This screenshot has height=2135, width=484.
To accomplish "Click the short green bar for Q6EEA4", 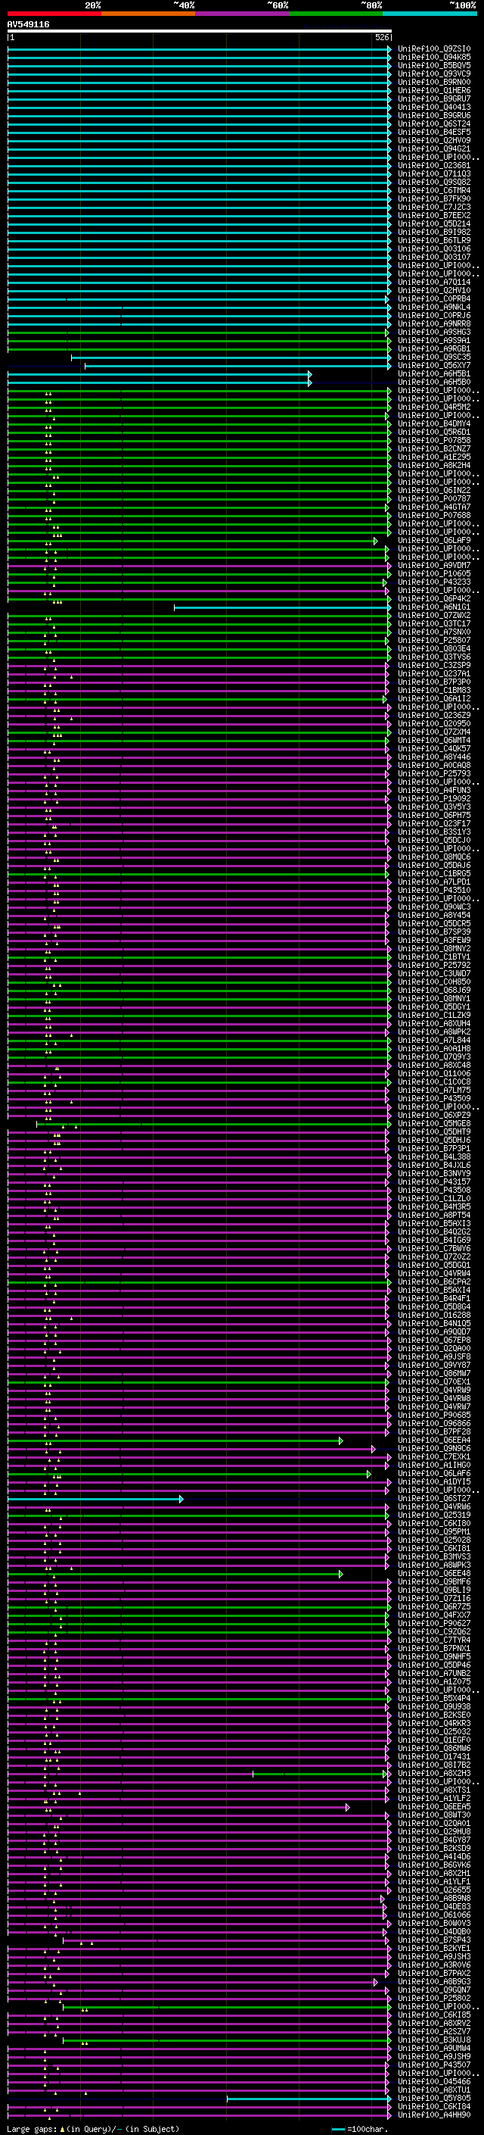I will [x=175, y=1441].
